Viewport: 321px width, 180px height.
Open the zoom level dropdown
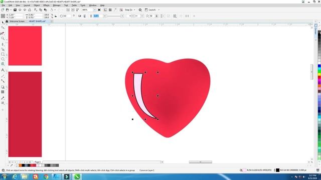pos(95,10)
